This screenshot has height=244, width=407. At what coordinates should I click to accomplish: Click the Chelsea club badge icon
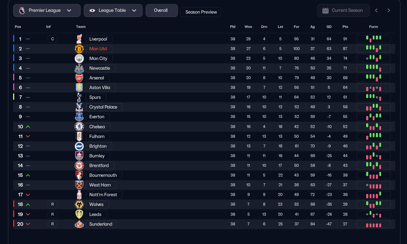tap(79, 127)
